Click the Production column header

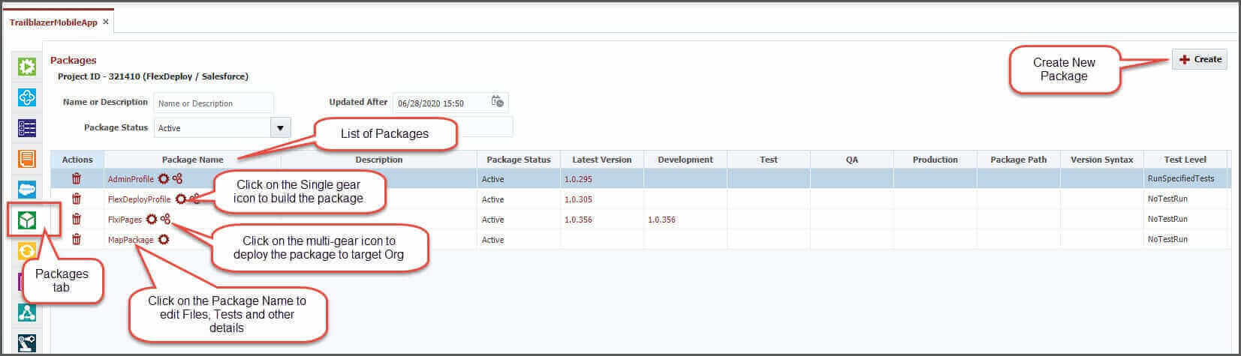point(935,159)
